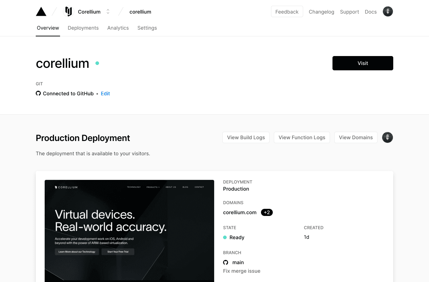Click the black Visit button

pos(363,63)
